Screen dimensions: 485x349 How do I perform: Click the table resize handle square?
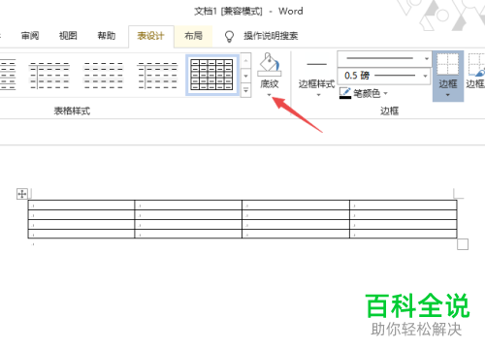[463, 244]
